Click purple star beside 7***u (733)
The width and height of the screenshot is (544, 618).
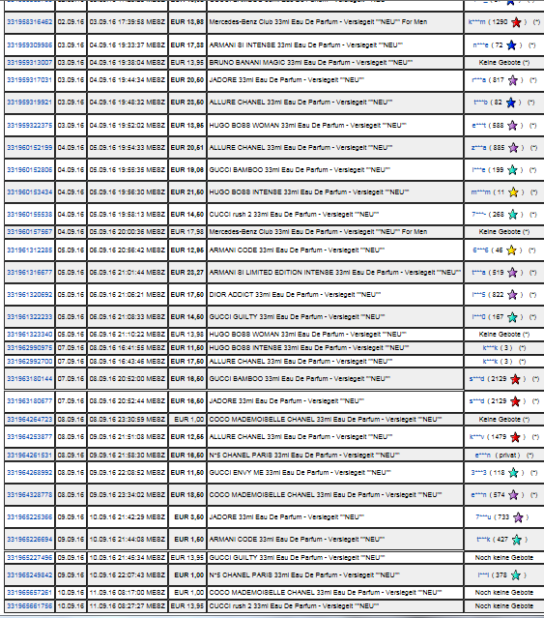click(518, 517)
